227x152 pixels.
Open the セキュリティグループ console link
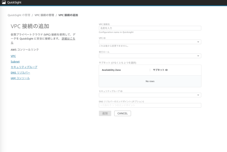point(24,67)
